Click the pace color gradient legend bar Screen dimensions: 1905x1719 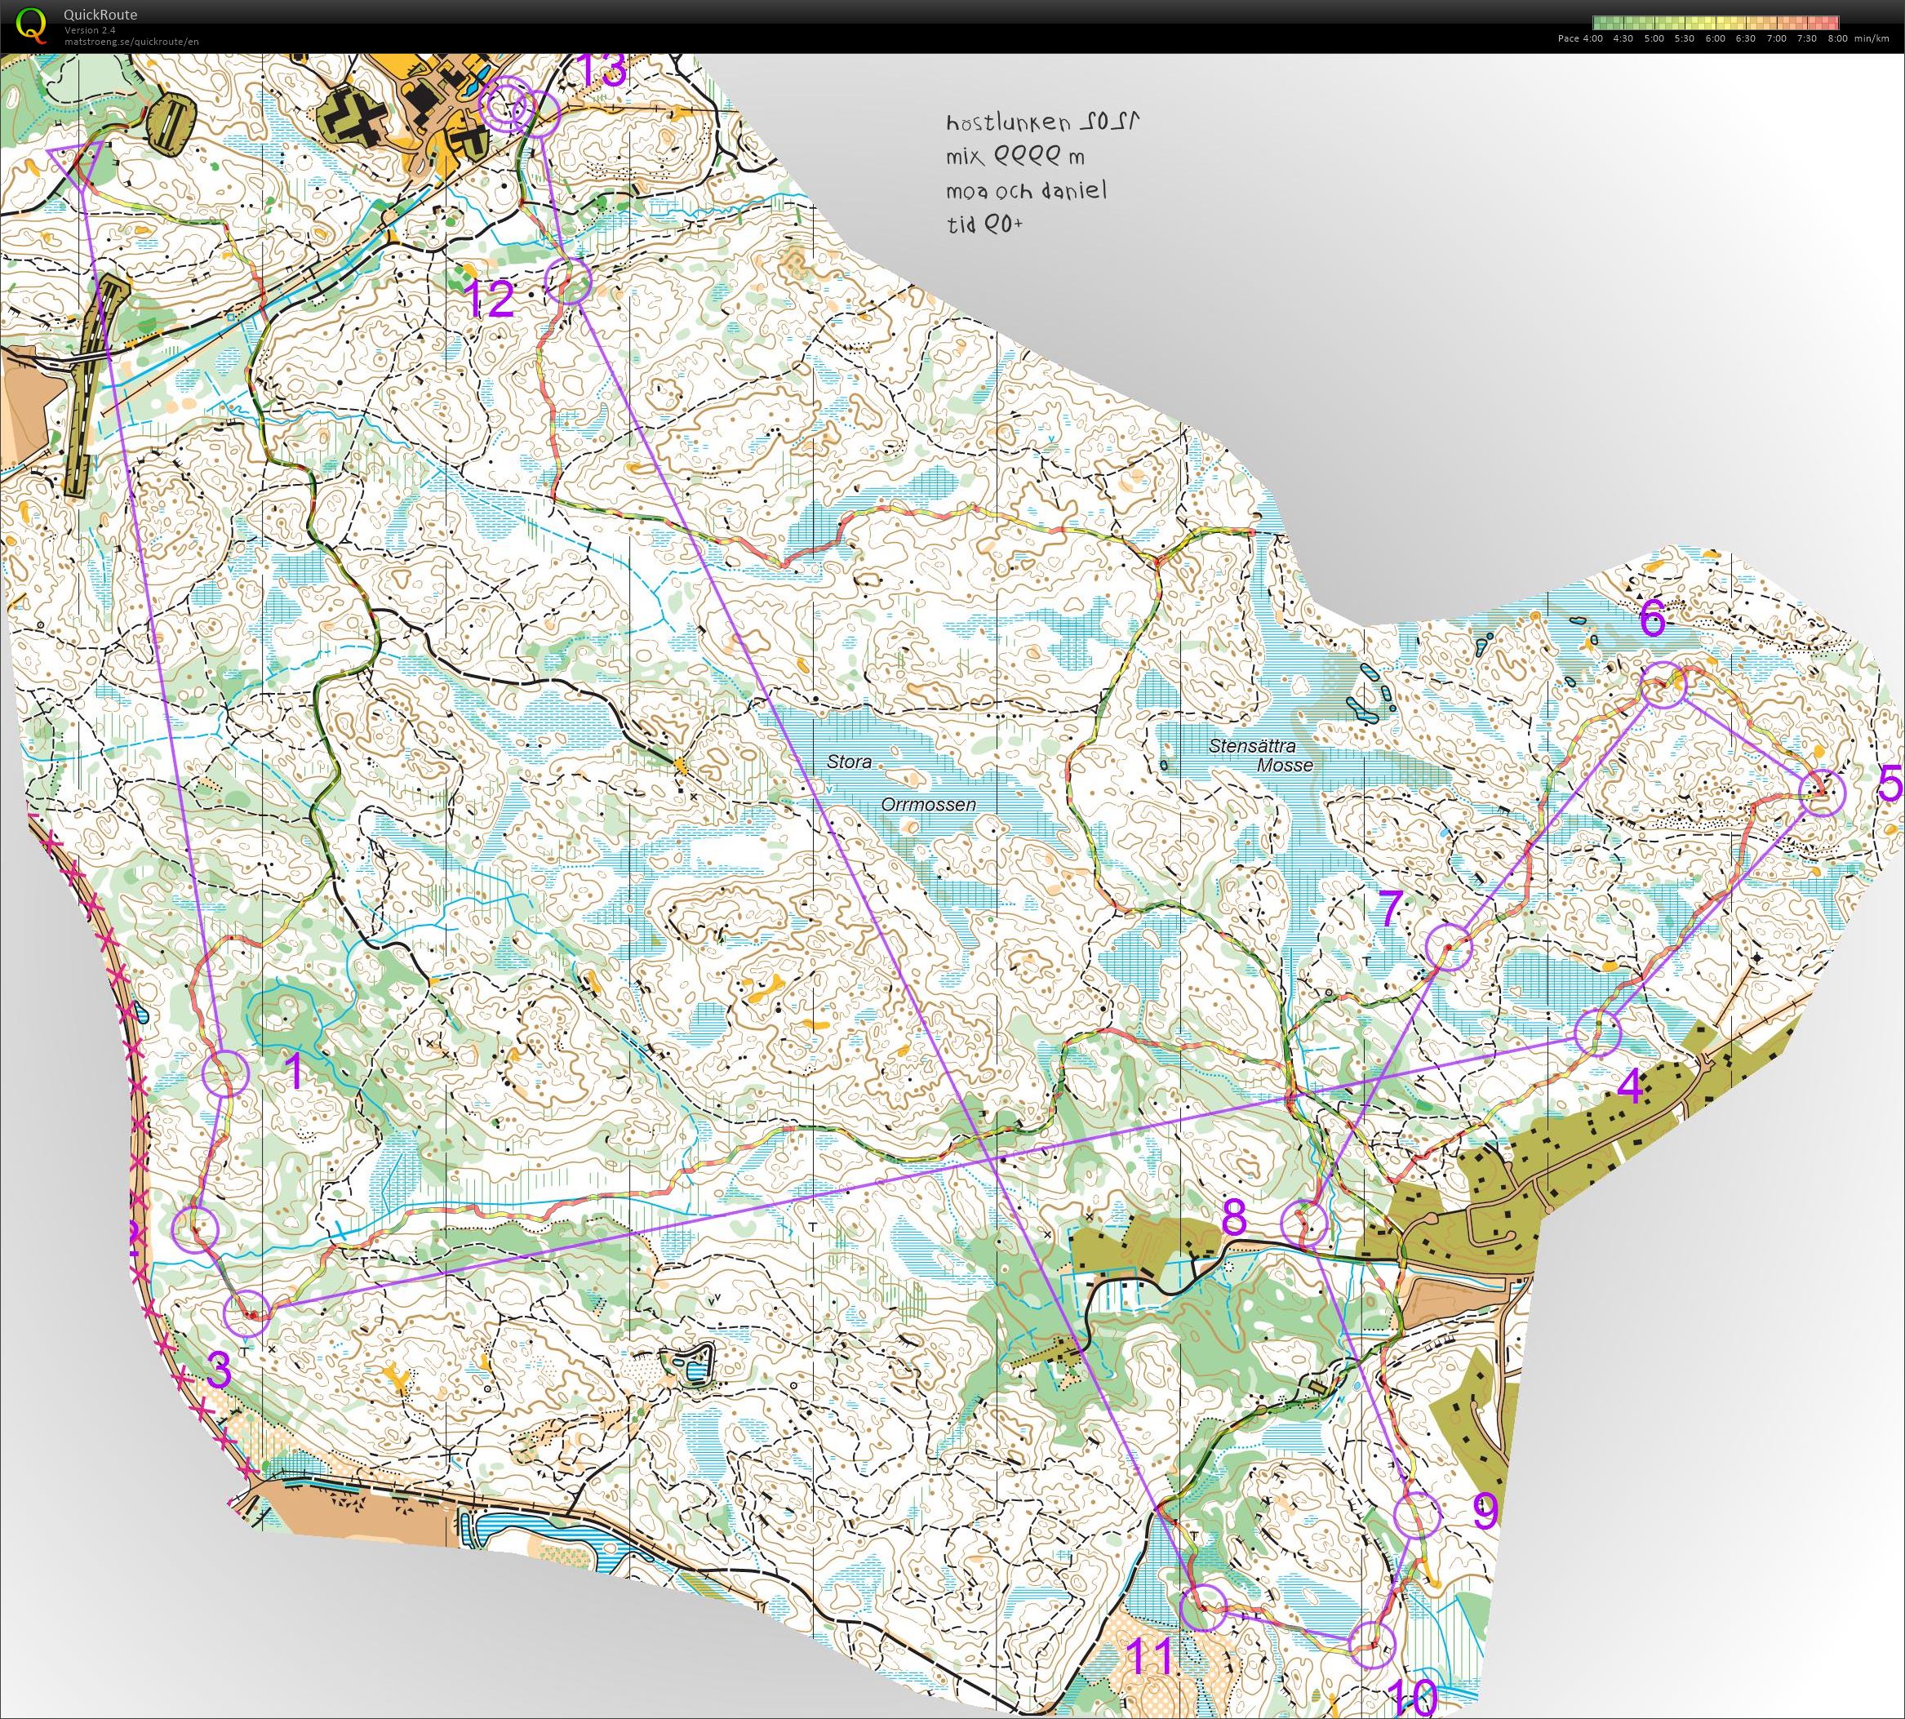click(1715, 23)
